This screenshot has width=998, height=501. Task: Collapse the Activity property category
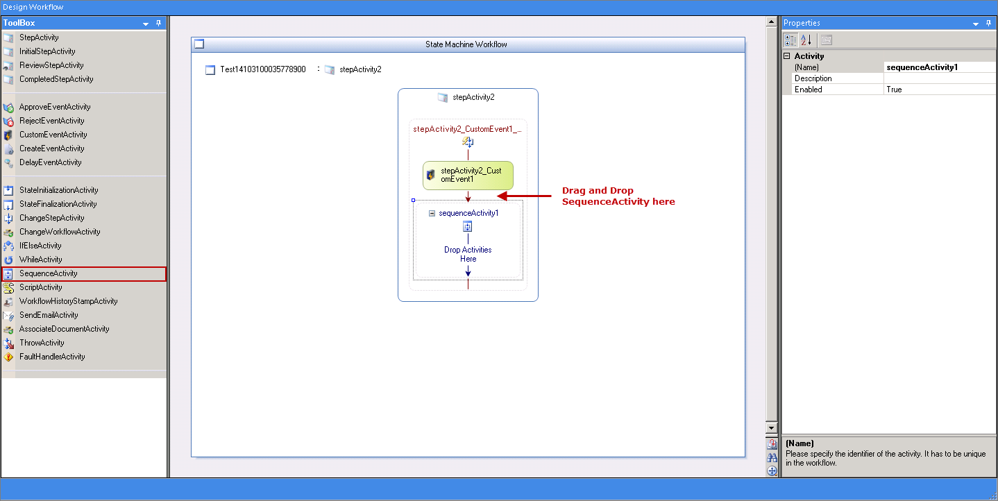(x=787, y=56)
